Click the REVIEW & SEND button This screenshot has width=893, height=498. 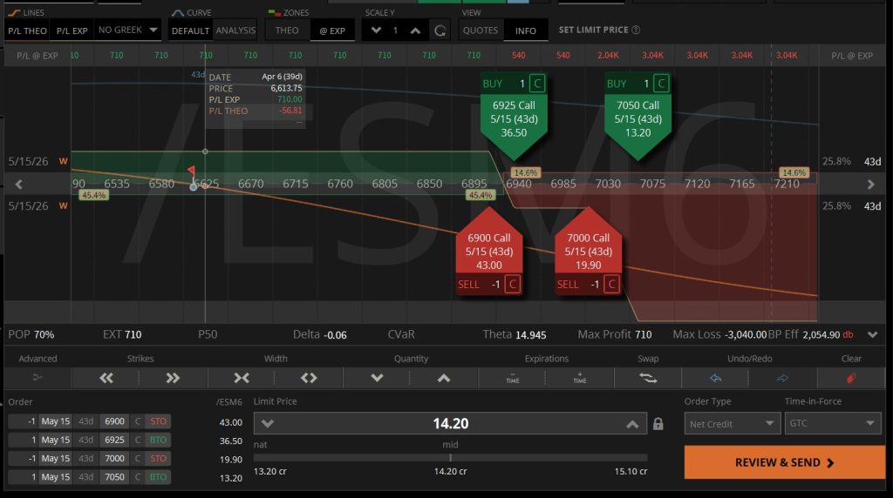click(784, 462)
